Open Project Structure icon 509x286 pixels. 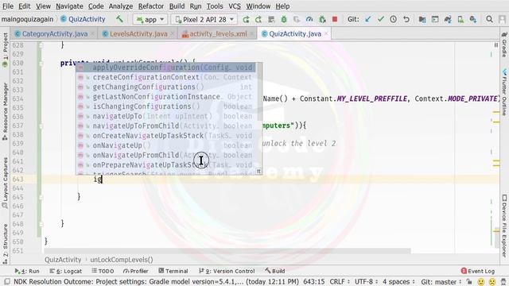click(x=422, y=19)
